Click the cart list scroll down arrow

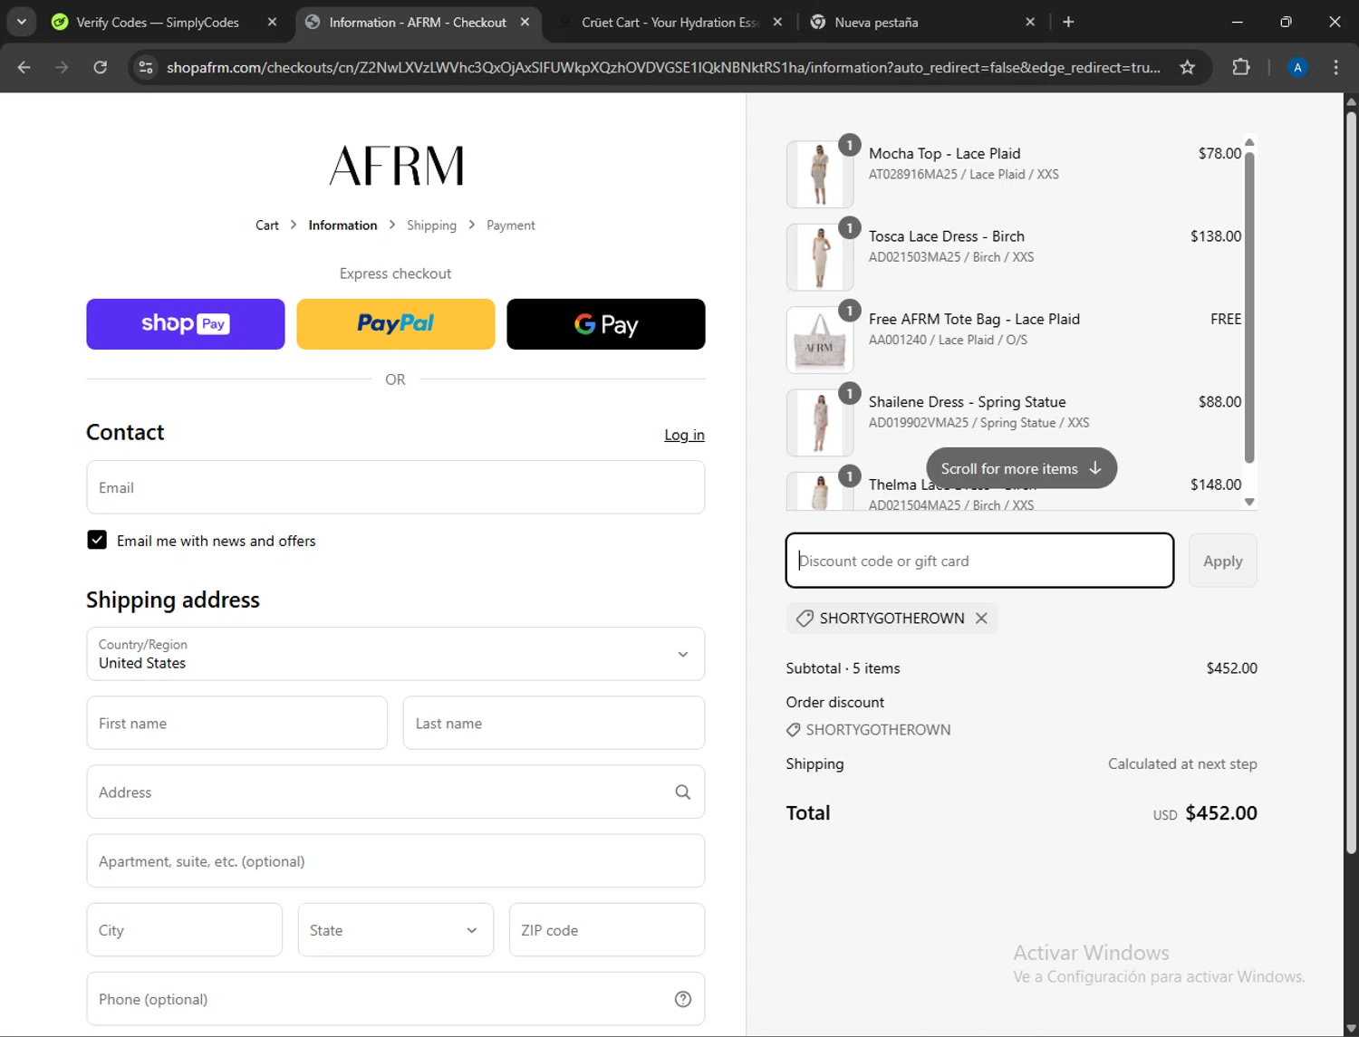[x=1249, y=502]
